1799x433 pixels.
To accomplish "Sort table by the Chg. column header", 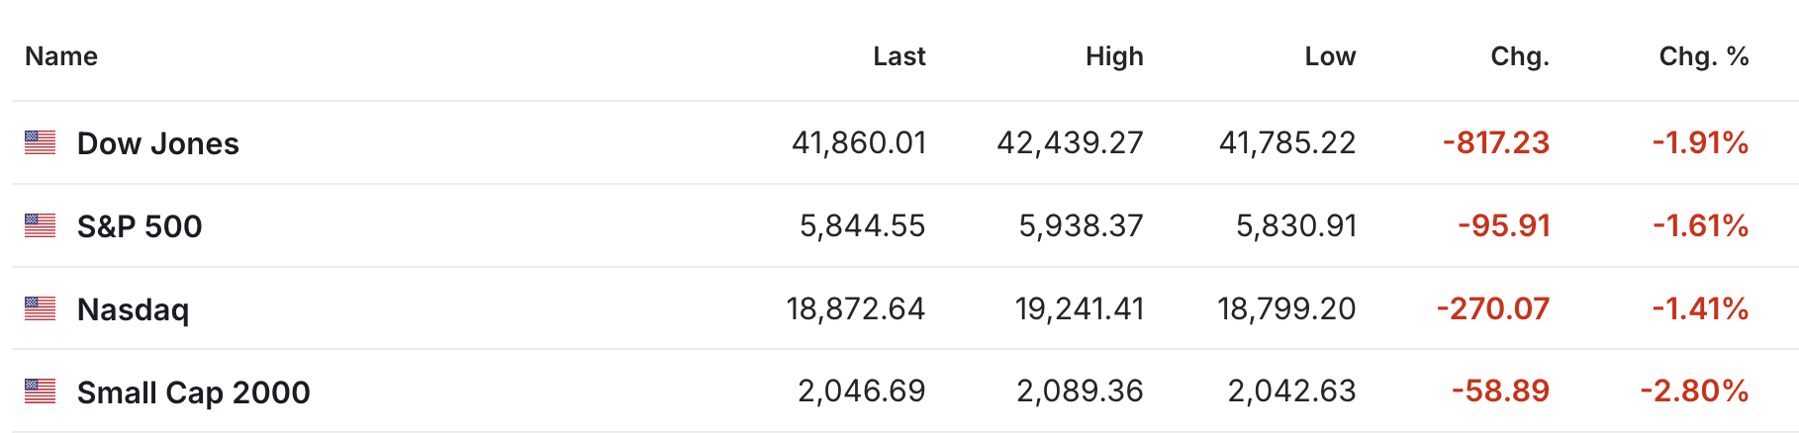I will click(1520, 56).
